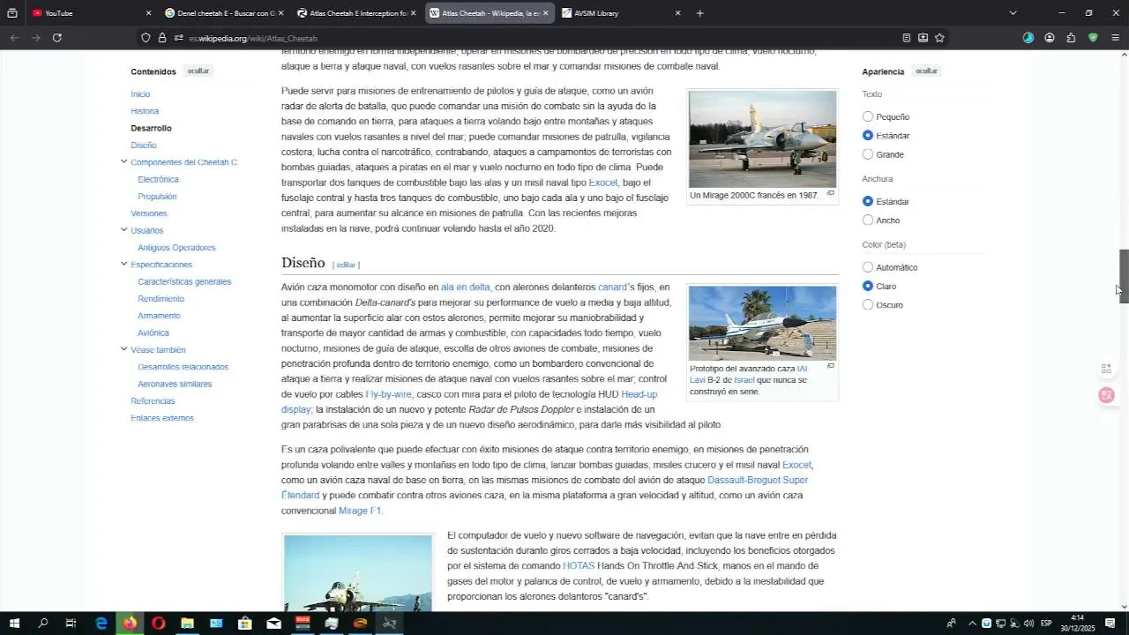This screenshot has height=635, width=1129.
Task: Go to Armamento subsection in contents
Action: point(159,316)
